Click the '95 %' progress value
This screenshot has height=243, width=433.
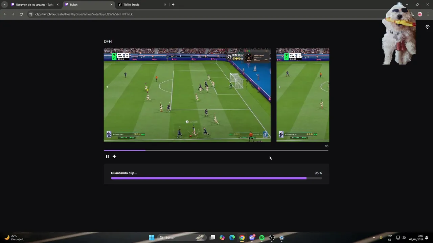pos(318,173)
